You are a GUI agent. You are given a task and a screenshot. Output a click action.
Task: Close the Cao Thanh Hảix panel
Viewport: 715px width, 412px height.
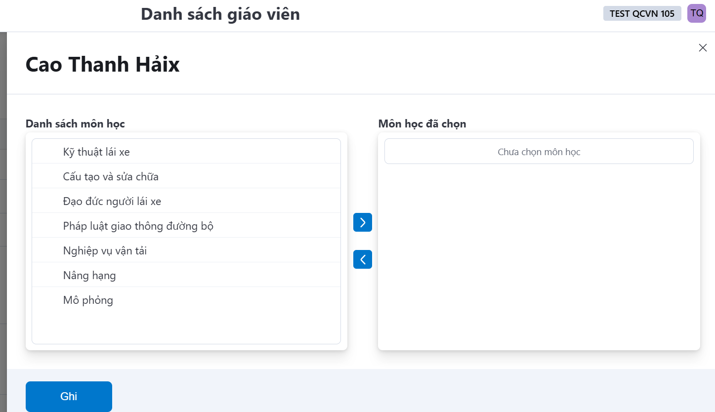703,48
